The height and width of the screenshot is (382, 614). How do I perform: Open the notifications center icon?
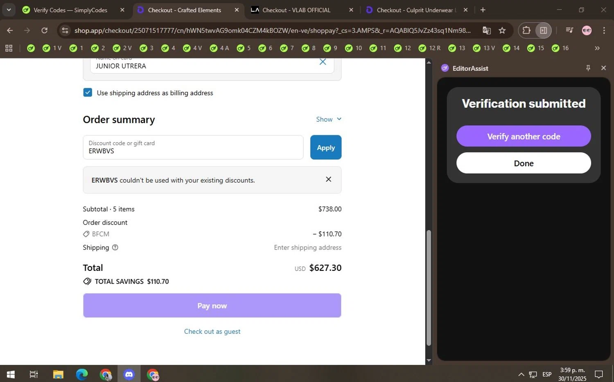[x=599, y=374]
